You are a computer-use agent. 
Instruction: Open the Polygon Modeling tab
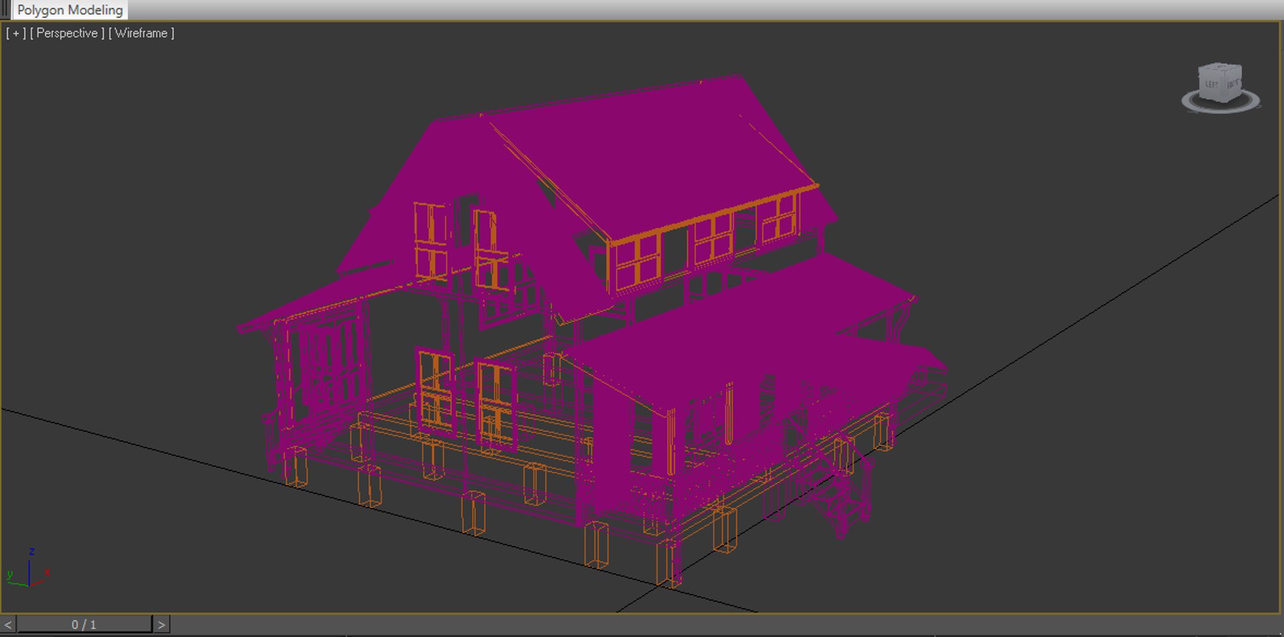tap(70, 10)
